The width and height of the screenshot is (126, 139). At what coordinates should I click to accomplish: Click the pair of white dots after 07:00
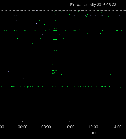(37, 24)
